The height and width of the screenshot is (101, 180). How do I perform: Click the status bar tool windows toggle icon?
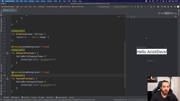point(1,100)
